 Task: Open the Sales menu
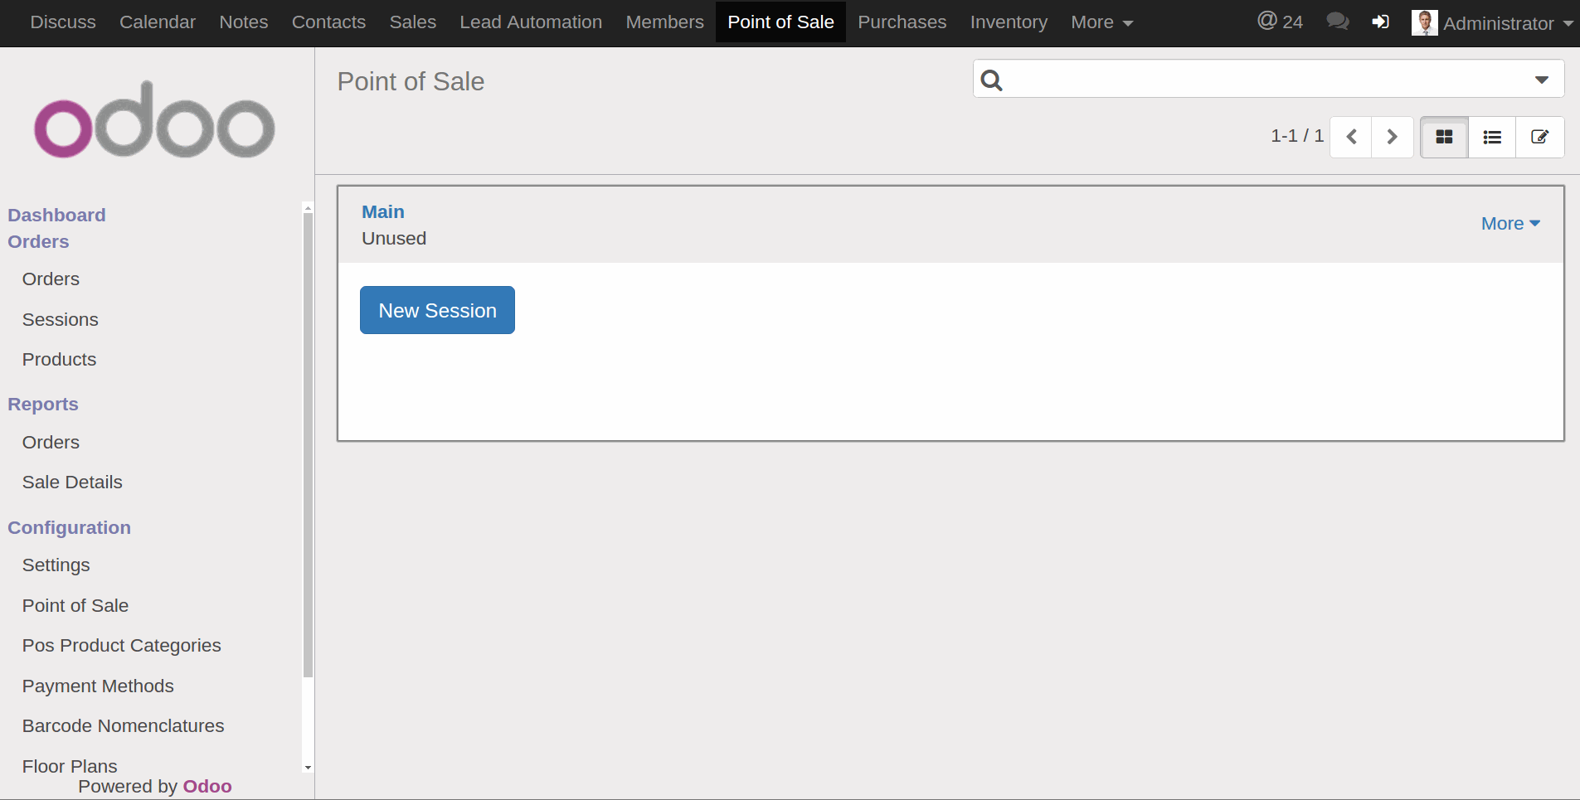click(x=413, y=22)
